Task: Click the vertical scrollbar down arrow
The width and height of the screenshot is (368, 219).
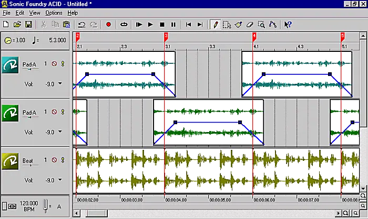Action: coord(363,189)
